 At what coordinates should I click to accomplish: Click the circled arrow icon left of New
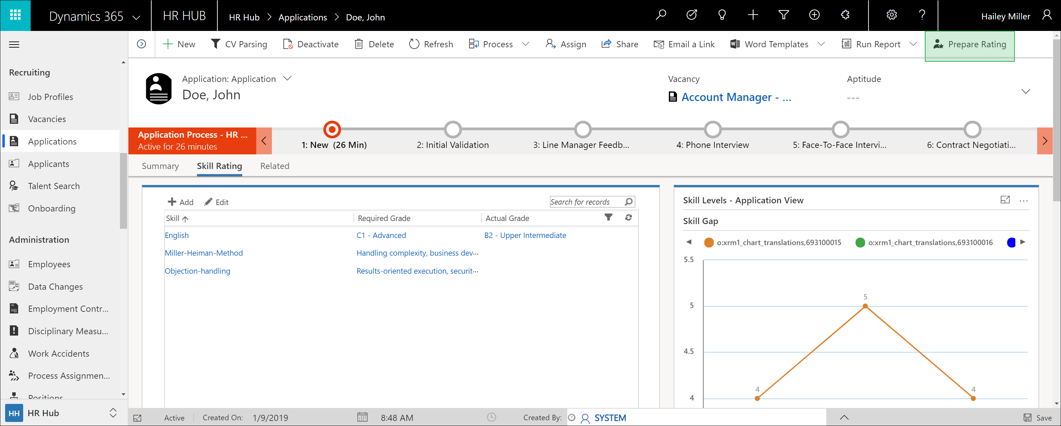tap(141, 44)
